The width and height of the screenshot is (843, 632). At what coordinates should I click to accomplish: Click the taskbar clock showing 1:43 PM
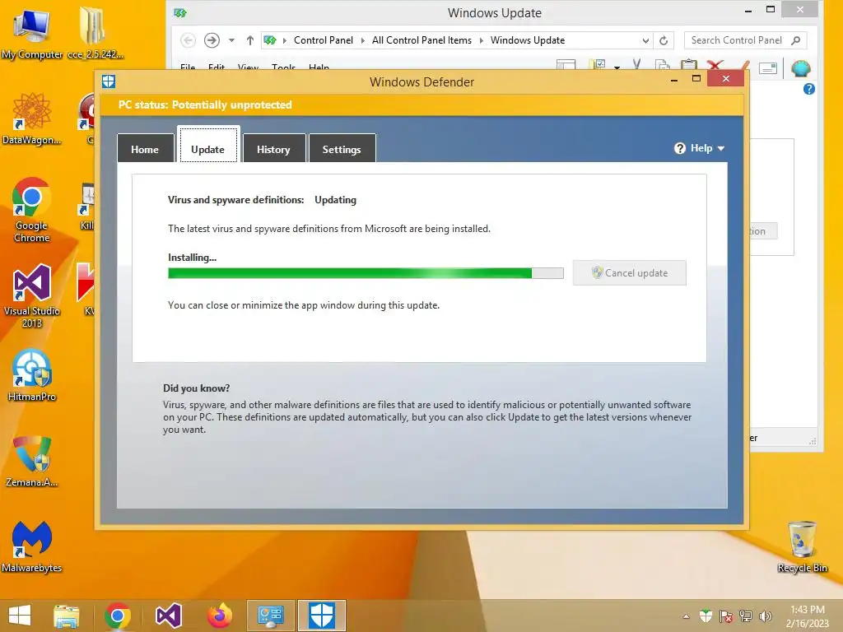click(x=808, y=616)
